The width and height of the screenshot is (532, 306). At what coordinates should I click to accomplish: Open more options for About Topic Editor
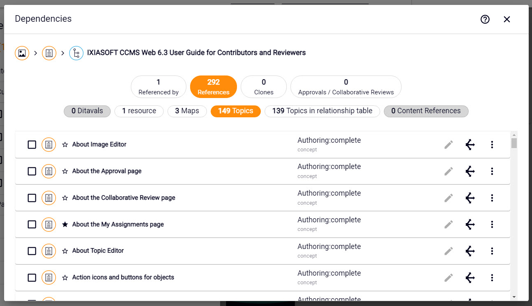pyautogui.click(x=492, y=251)
